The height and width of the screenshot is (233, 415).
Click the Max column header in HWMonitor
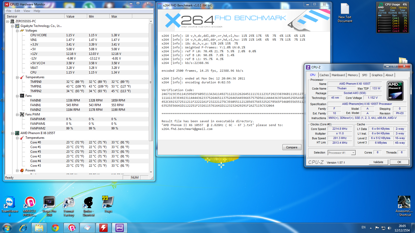tap(121, 16)
